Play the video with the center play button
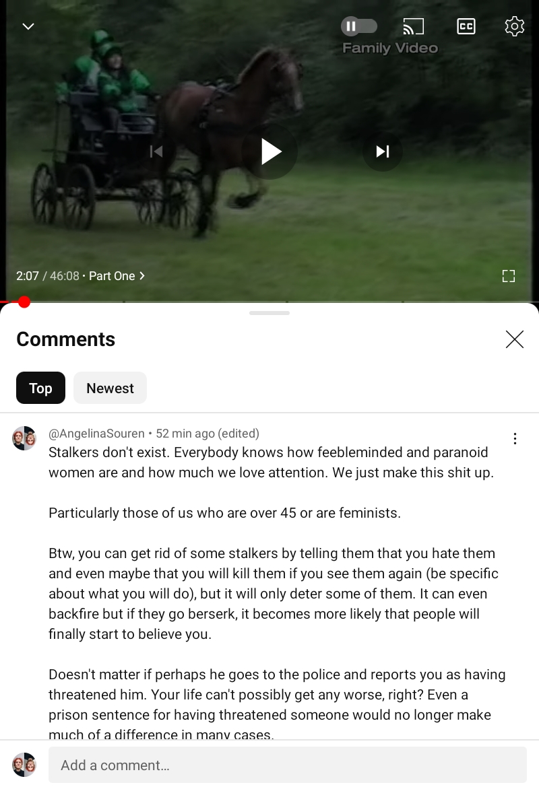The image size is (539, 789). (269, 151)
